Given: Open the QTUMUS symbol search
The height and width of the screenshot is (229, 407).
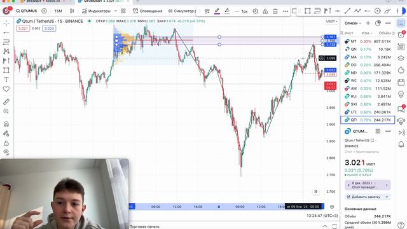Looking at the screenshot, I should (27, 11).
